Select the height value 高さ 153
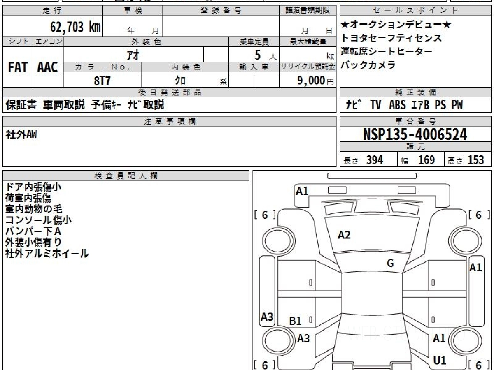494x370 pixels. click(x=466, y=160)
